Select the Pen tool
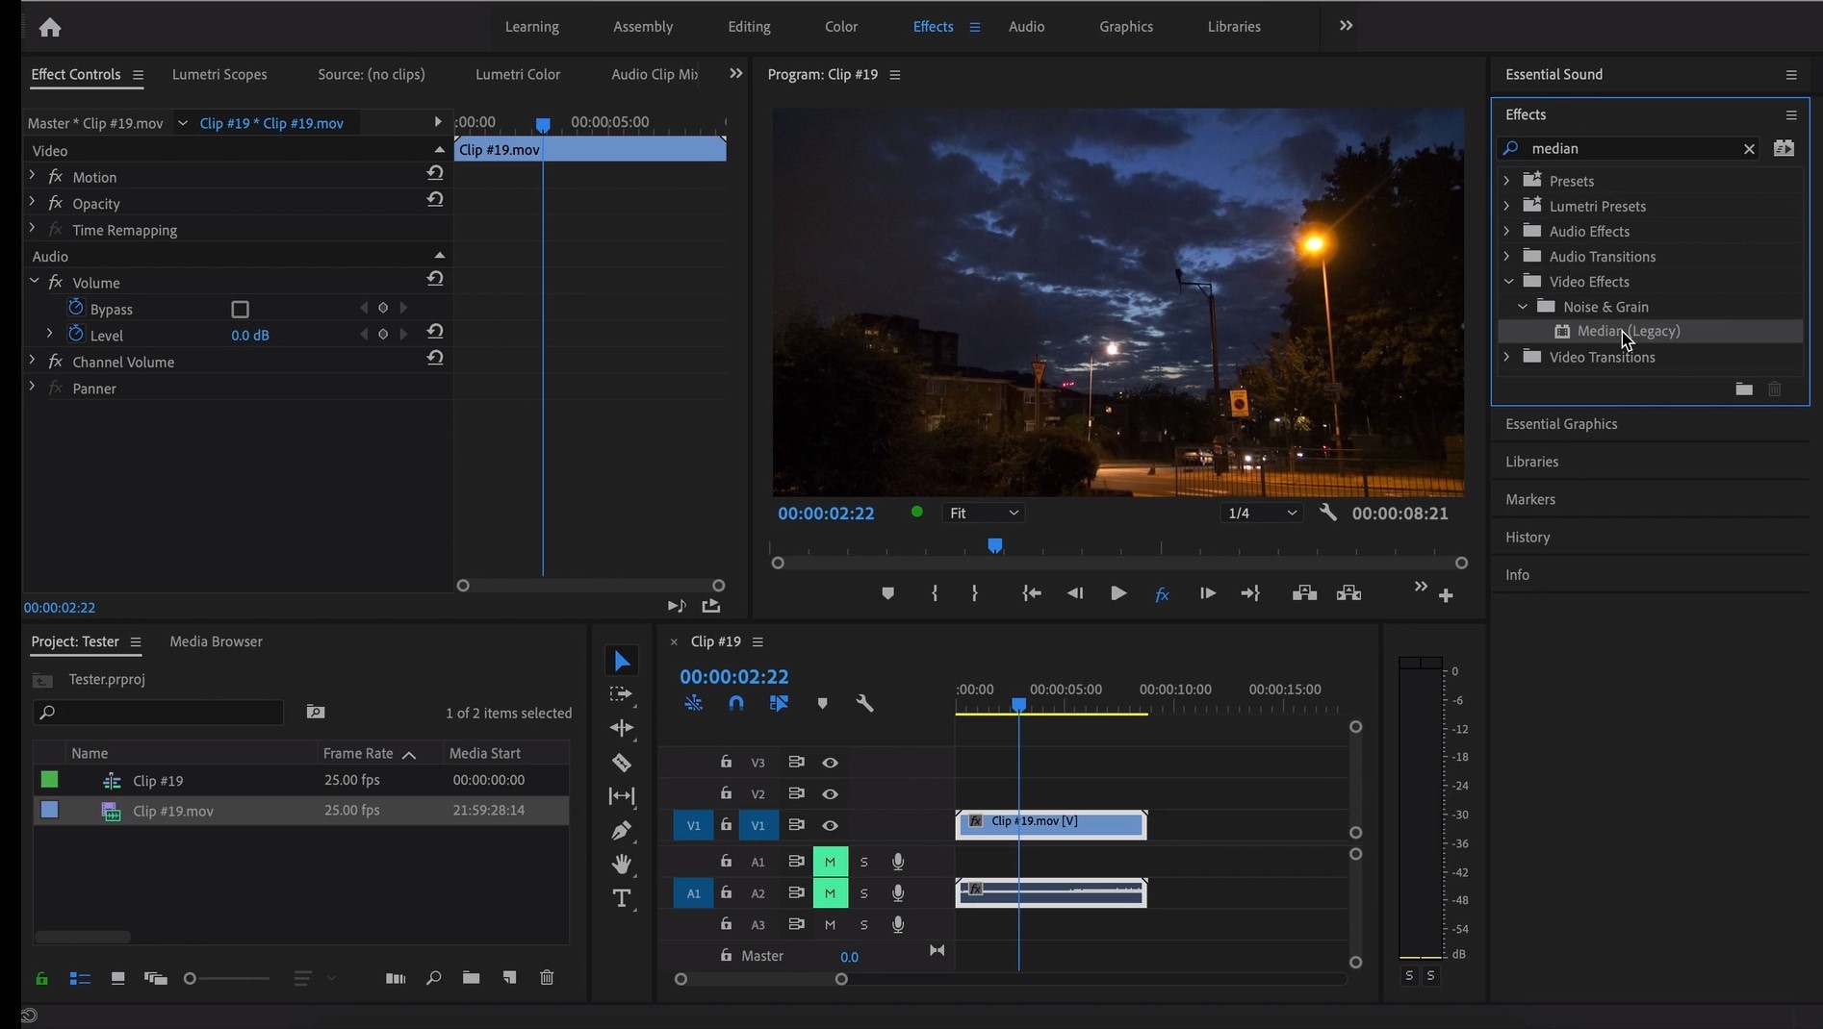 coord(622,830)
